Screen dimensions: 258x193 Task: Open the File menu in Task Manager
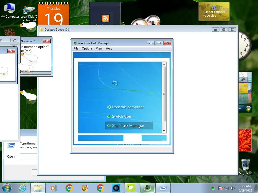point(76,49)
